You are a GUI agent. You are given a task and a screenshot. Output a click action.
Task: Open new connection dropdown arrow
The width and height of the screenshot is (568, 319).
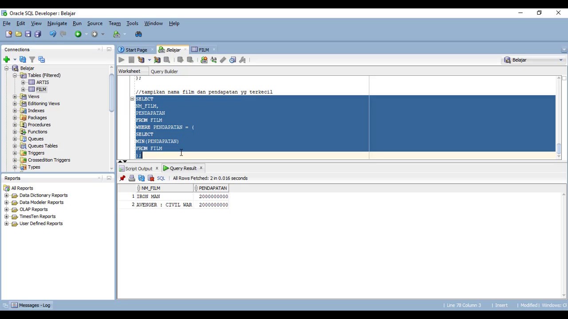pyautogui.click(x=15, y=59)
